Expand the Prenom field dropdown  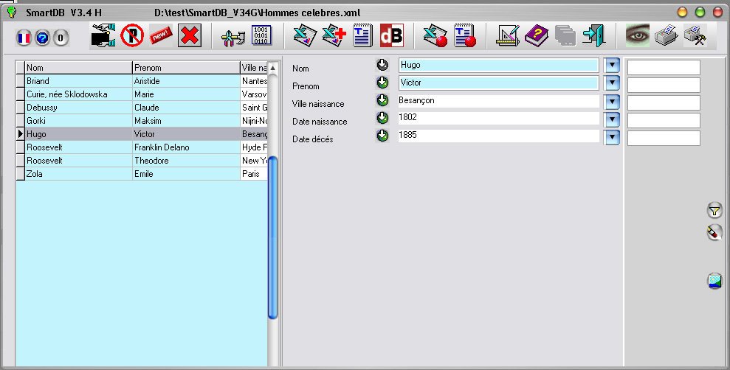(611, 83)
